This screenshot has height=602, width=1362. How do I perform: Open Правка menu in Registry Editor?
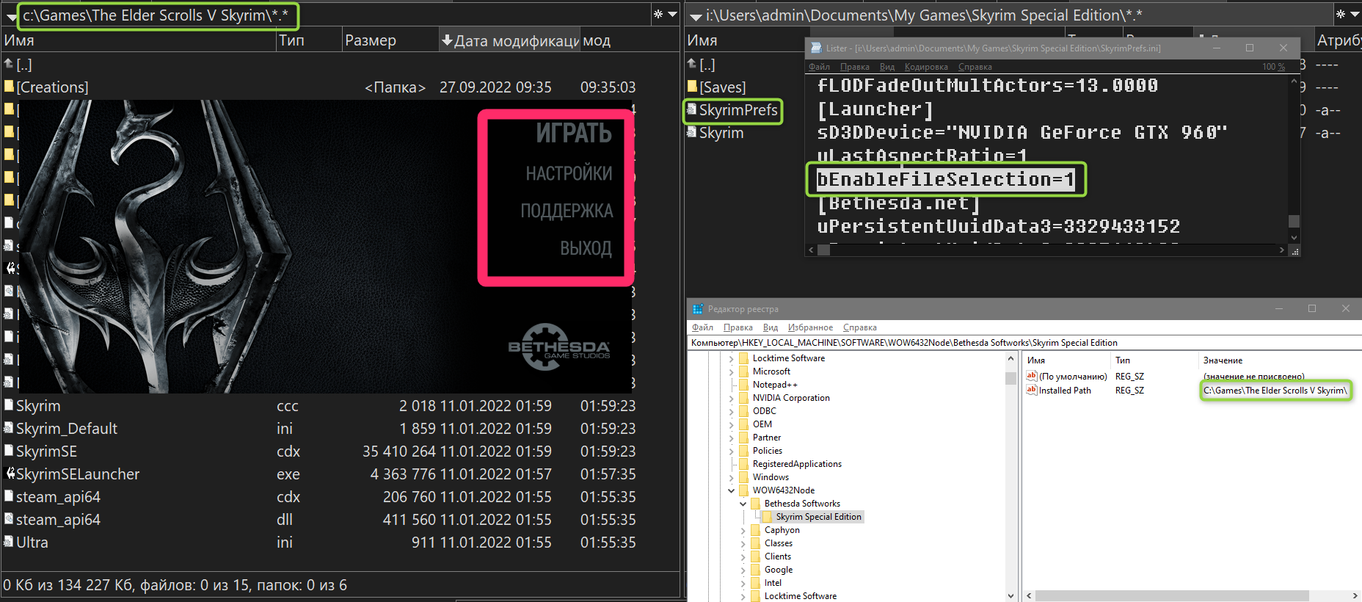(x=738, y=327)
